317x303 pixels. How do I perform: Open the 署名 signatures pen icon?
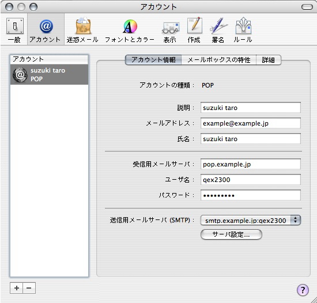[218, 31]
